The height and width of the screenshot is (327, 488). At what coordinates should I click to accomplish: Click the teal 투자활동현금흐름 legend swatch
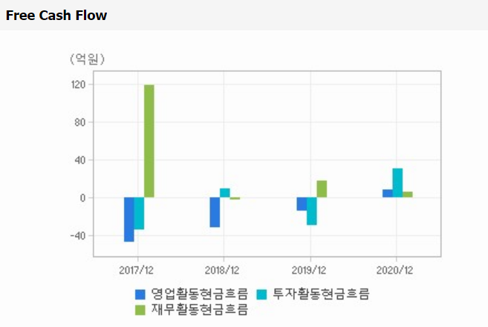coord(261,294)
